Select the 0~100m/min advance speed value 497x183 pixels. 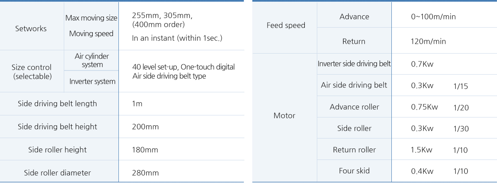[x=433, y=17]
